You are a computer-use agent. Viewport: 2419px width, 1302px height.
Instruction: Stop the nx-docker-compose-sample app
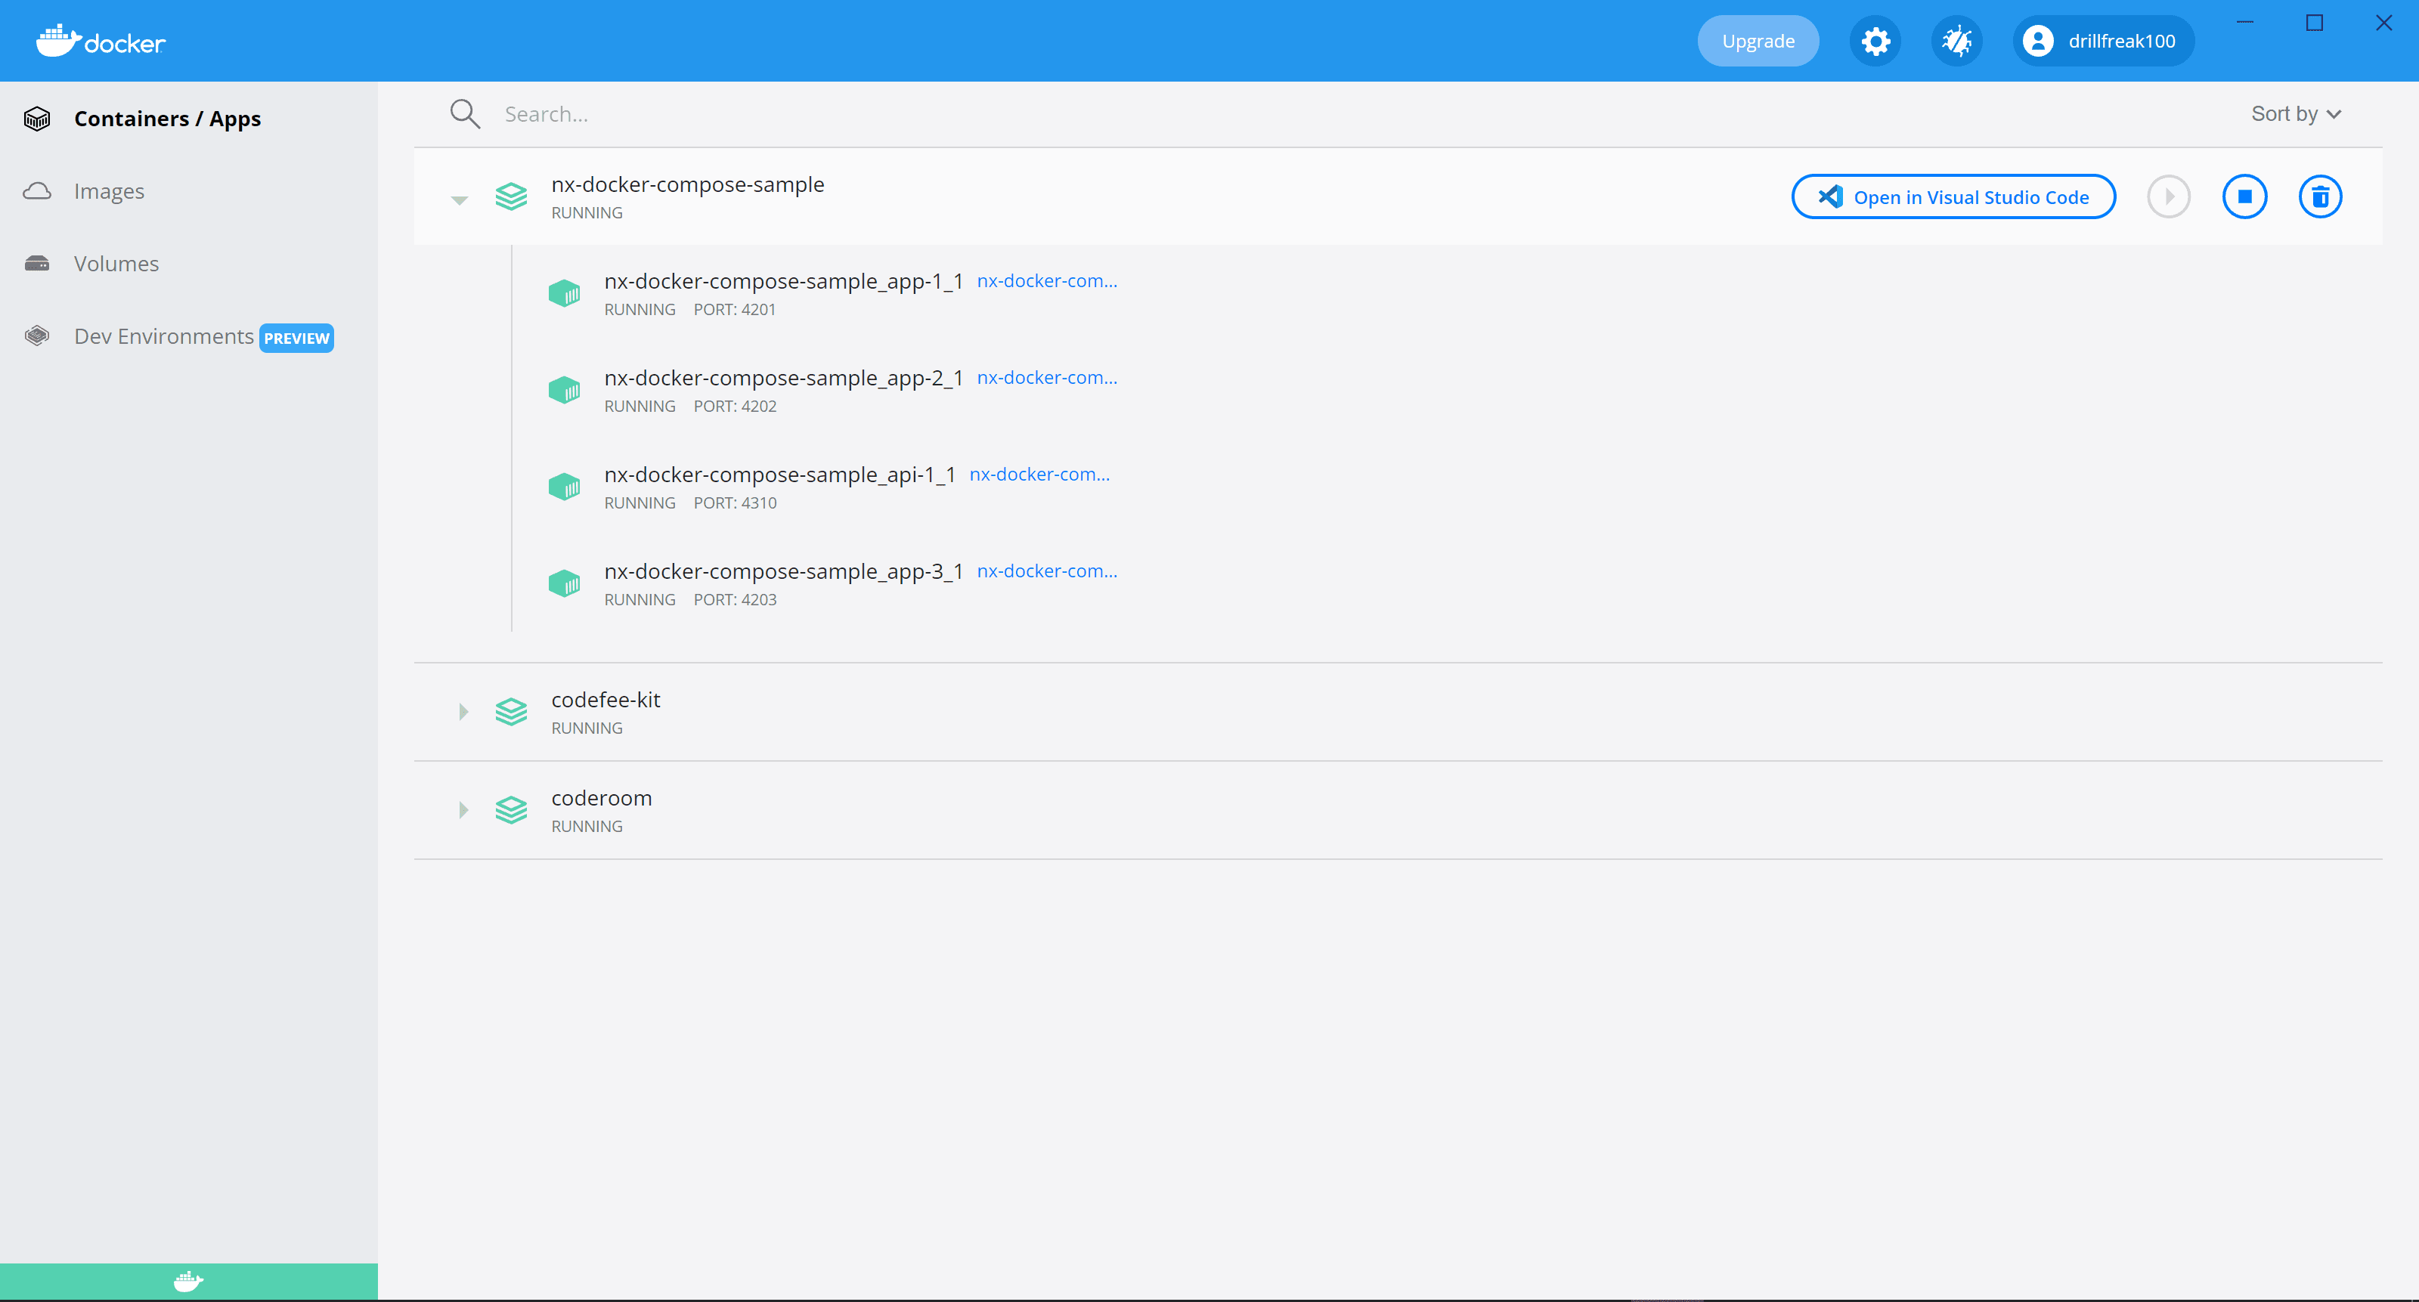2244,196
